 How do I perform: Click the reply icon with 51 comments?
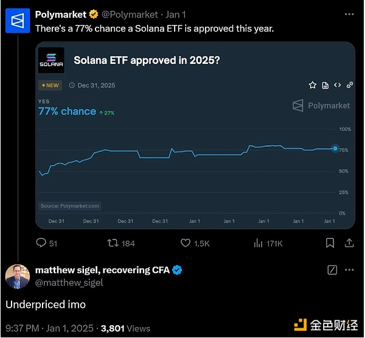point(41,243)
